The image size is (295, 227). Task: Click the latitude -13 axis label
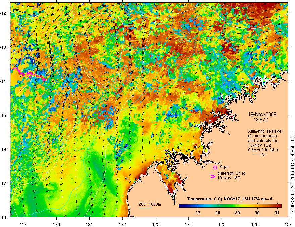tap(3, 47)
